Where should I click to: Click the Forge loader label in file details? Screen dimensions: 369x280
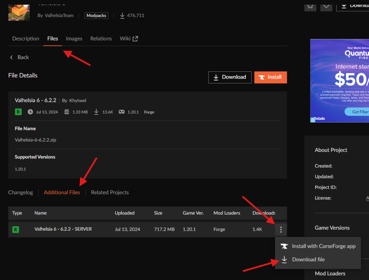149,112
